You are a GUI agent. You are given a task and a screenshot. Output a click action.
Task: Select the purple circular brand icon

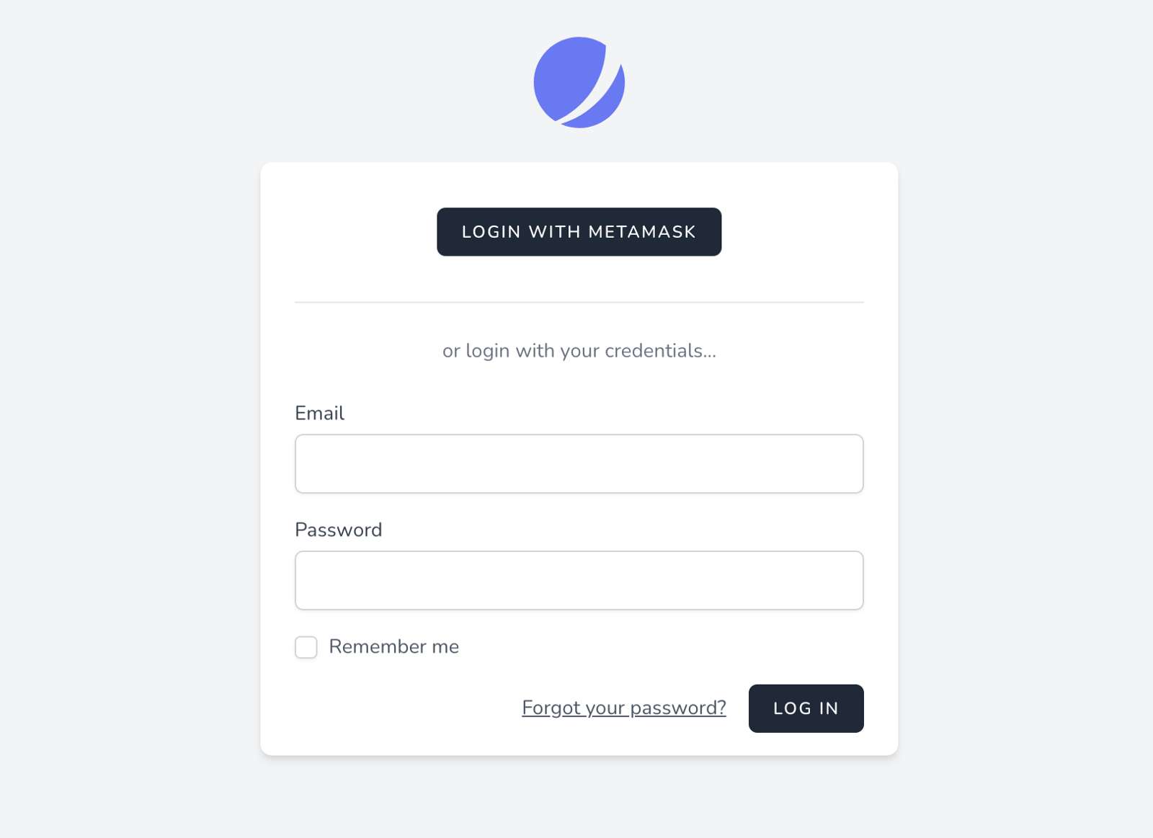tap(579, 82)
